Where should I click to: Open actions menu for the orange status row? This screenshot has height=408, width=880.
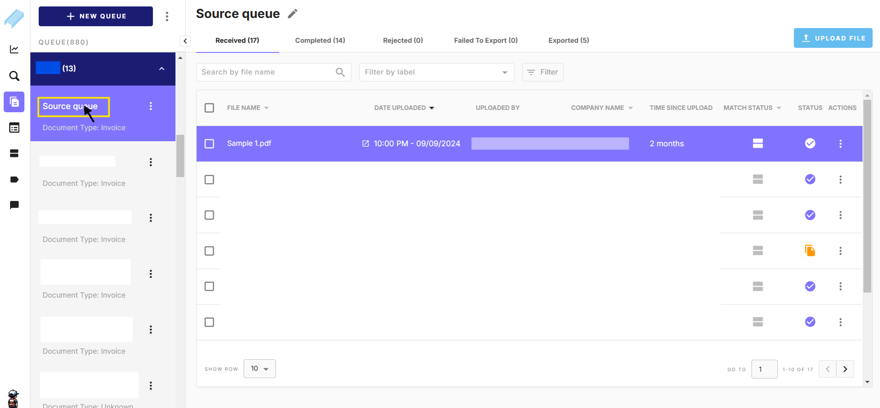pos(840,251)
